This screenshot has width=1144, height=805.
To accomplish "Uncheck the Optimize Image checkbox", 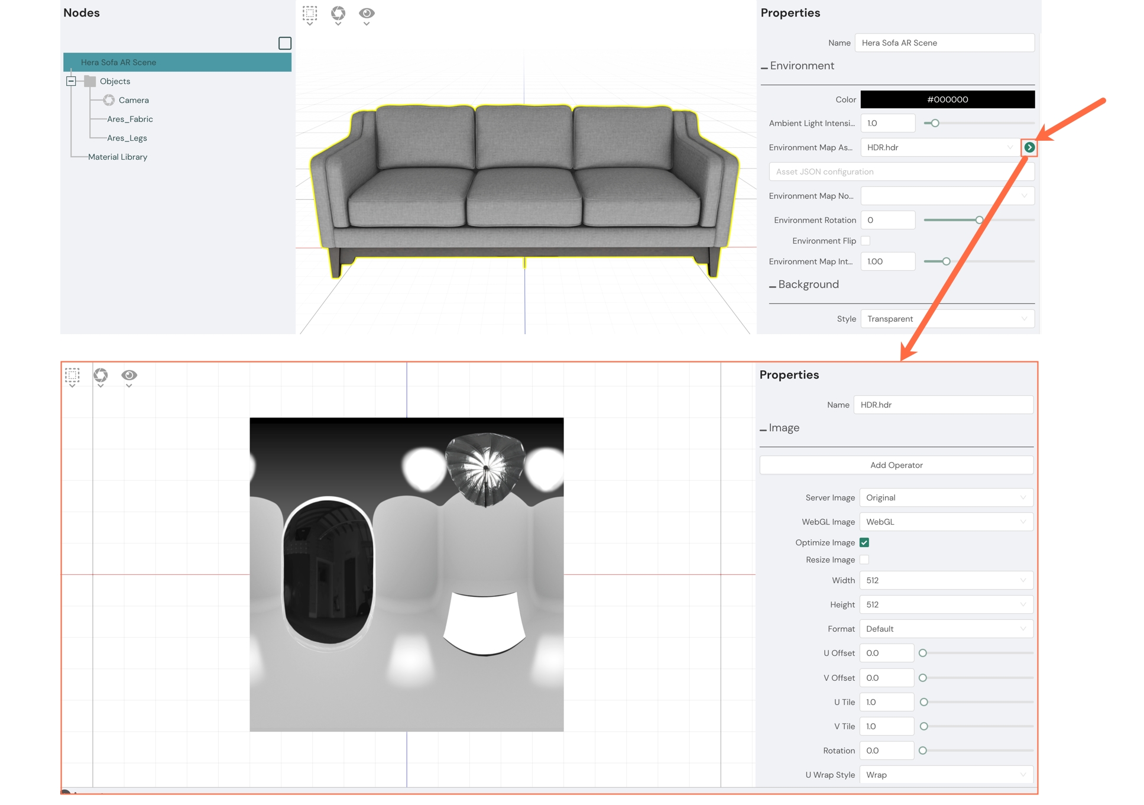I will (864, 542).
